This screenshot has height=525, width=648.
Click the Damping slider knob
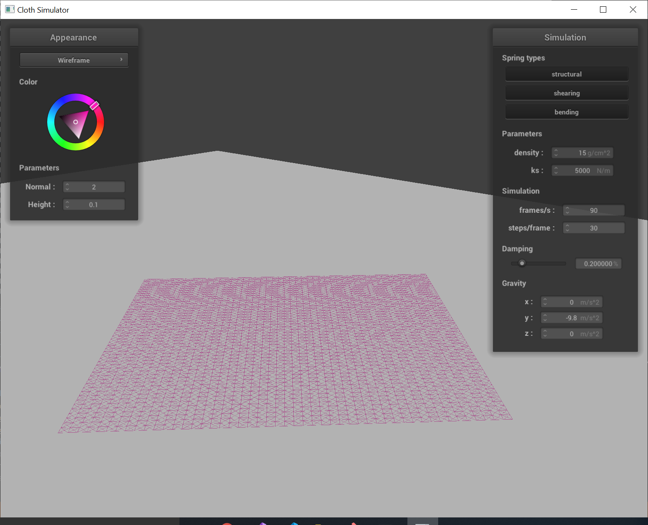522,263
